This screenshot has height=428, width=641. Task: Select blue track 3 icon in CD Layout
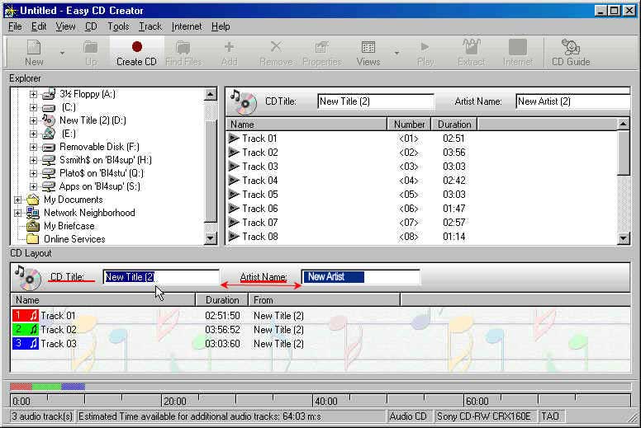(x=26, y=344)
